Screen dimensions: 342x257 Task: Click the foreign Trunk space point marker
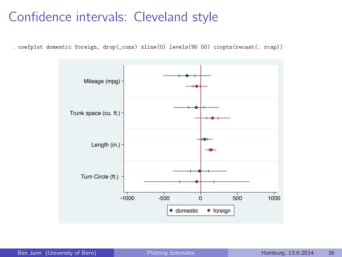tap(212, 118)
